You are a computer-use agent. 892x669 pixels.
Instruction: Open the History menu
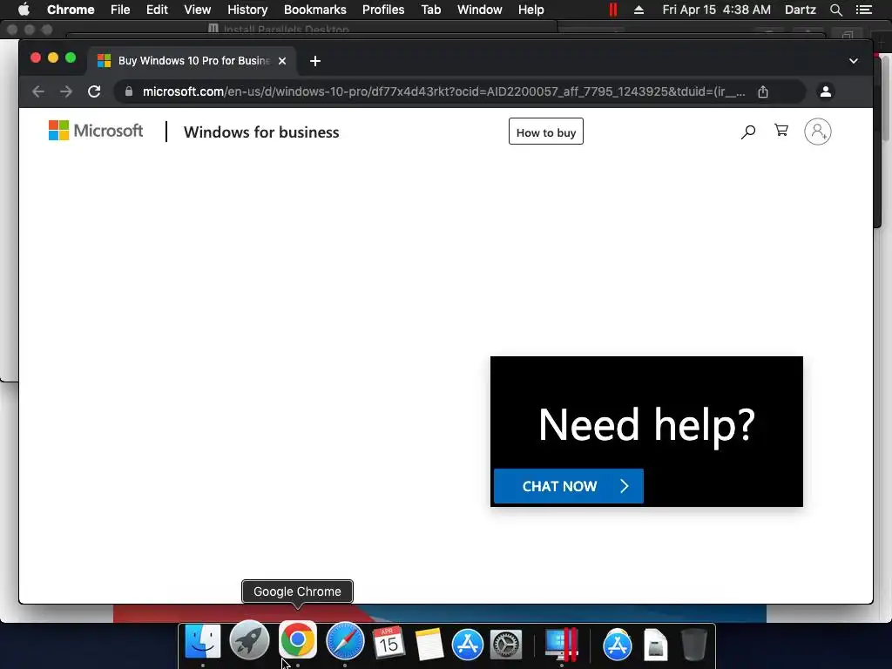[x=247, y=10]
